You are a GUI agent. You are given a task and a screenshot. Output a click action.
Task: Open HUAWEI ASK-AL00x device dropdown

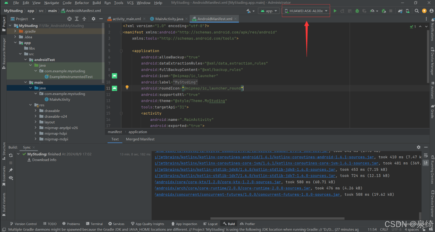click(306, 11)
